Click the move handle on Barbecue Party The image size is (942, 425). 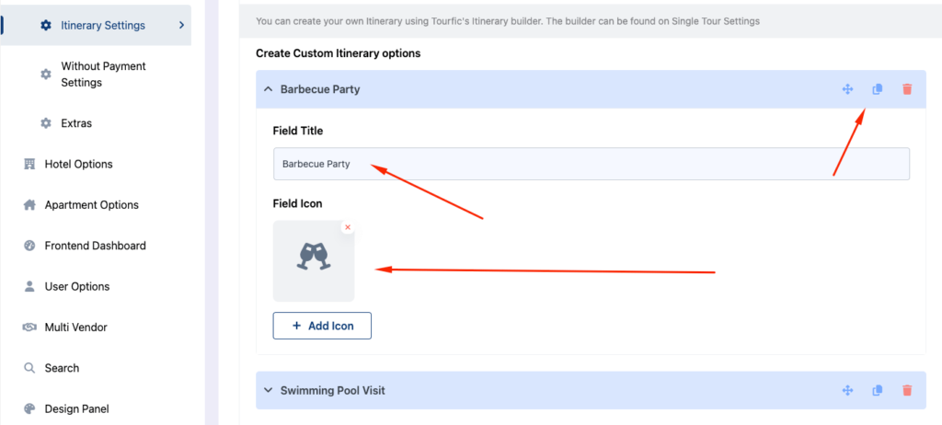click(847, 89)
